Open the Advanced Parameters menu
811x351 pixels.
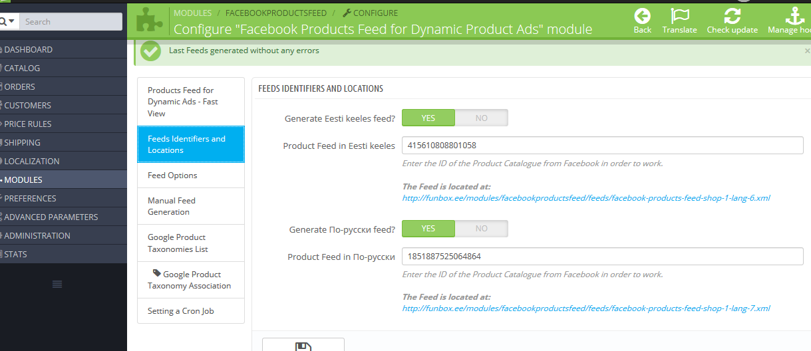point(51,217)
